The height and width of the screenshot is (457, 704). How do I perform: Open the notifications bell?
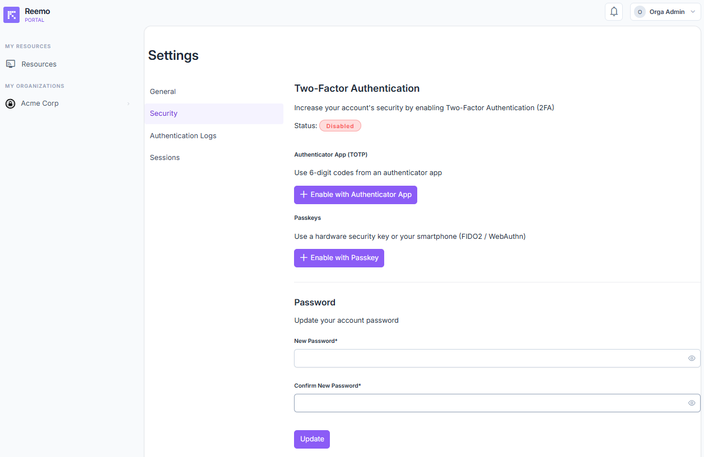click(614, 12)
